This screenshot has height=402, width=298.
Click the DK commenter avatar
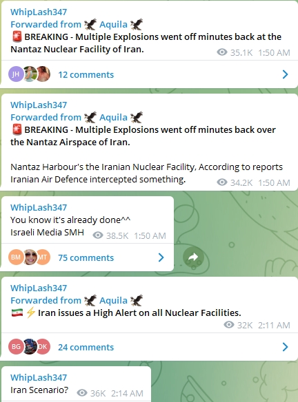(x=43, y=347)
